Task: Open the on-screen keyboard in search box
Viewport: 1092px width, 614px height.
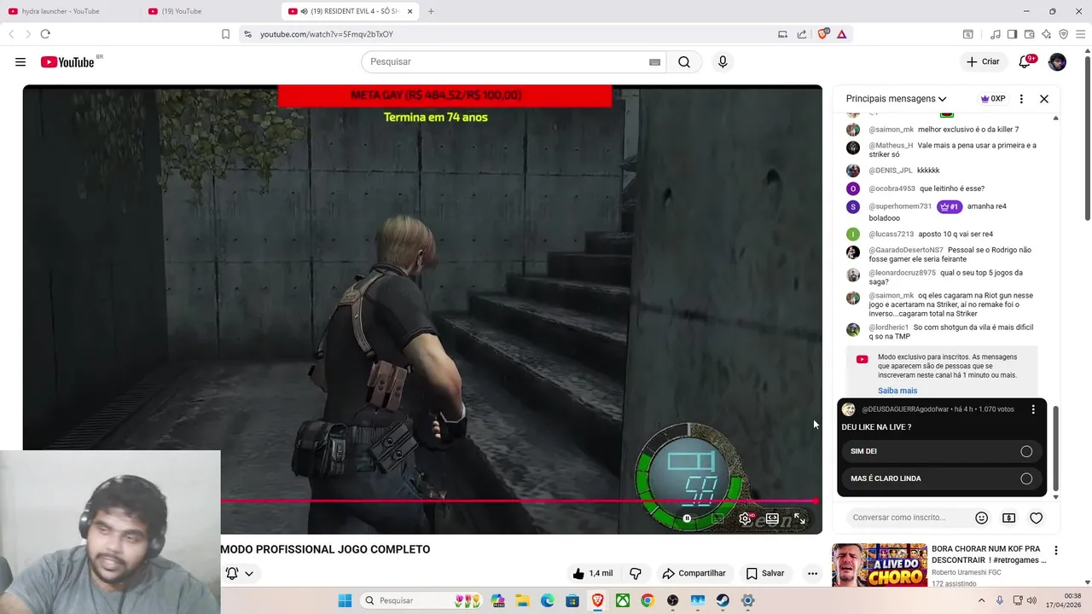Action: [654, 62]
